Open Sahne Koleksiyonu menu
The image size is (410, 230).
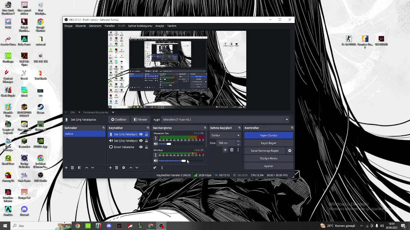140,26
